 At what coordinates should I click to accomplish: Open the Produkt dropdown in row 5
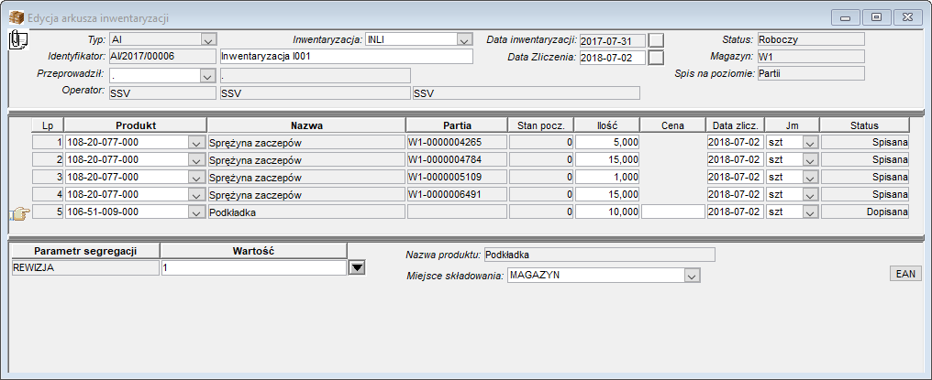pos(196,212)
